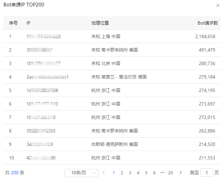Click the IP column header

point(28,23)
